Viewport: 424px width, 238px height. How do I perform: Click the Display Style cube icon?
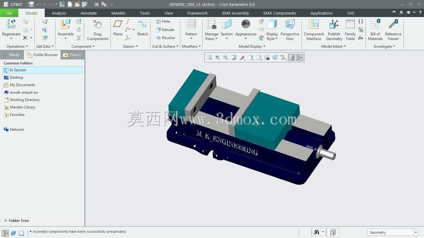pyautogui.click(x=272, y=24)
